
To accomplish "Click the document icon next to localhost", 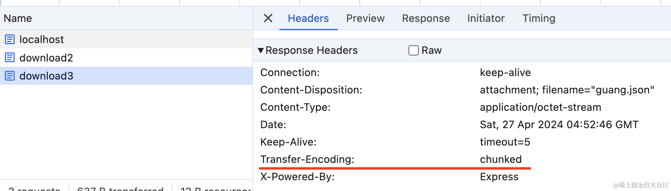I will click(x=10, y=39).
